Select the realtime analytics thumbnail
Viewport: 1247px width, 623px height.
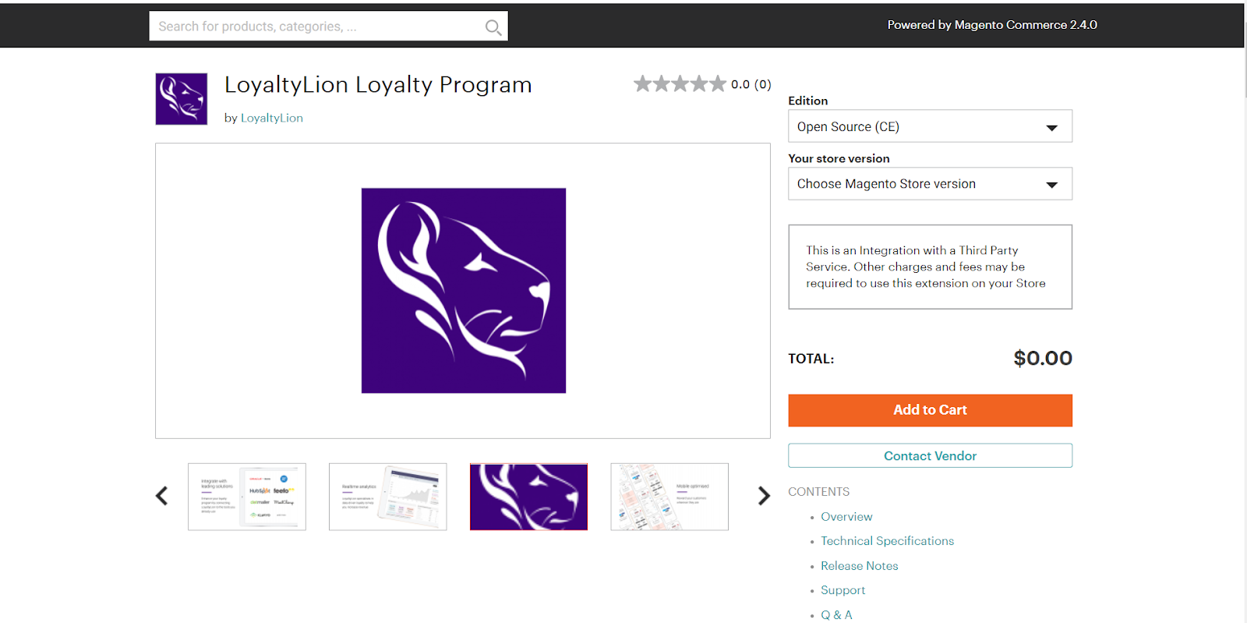(388, 497)
